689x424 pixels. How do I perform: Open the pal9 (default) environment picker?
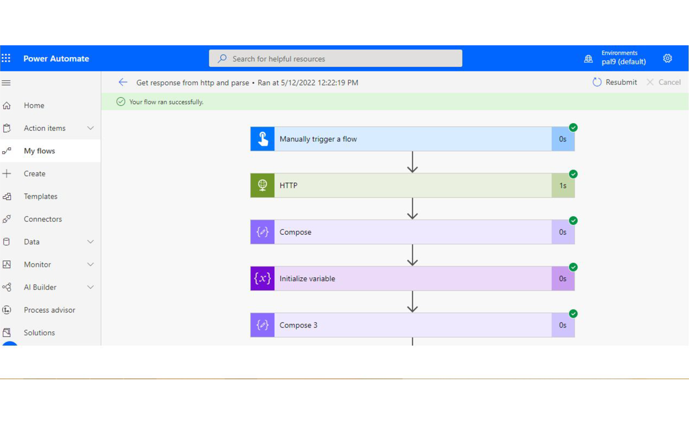(x=615, y=58)
